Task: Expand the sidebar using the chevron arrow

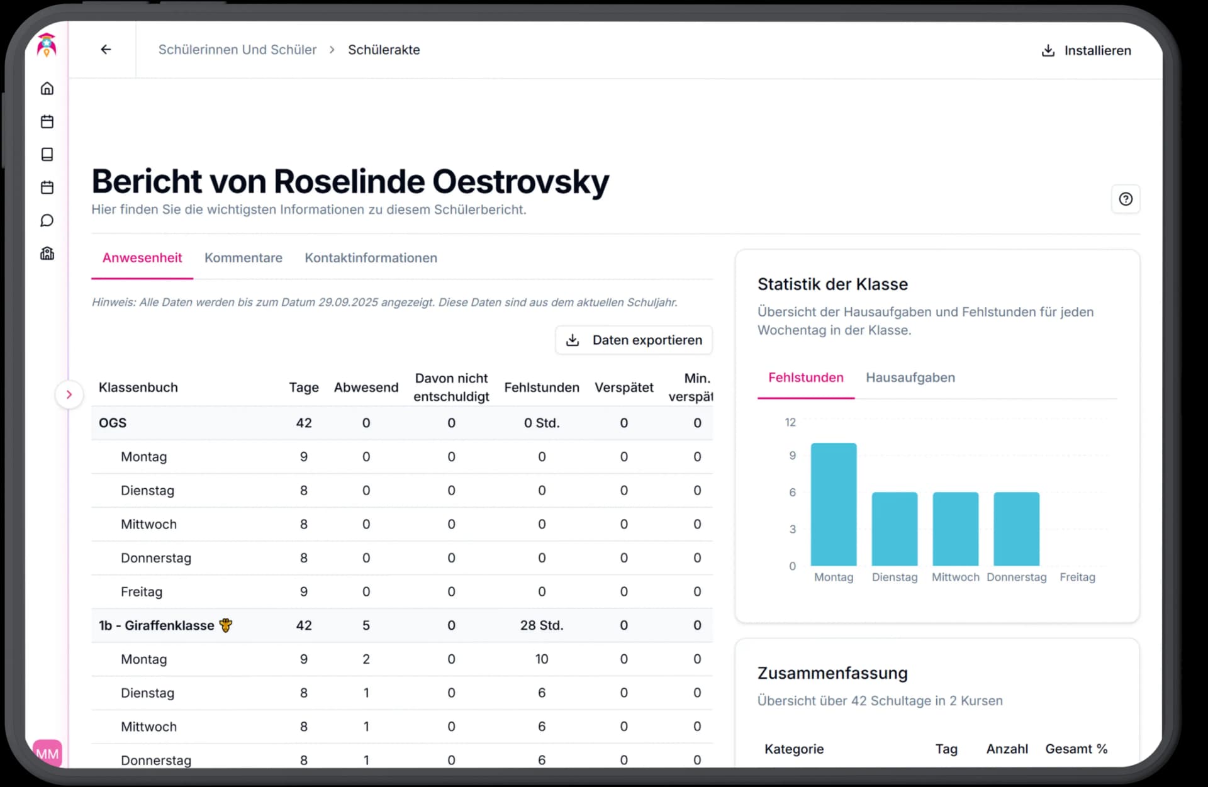Action: 69,394
